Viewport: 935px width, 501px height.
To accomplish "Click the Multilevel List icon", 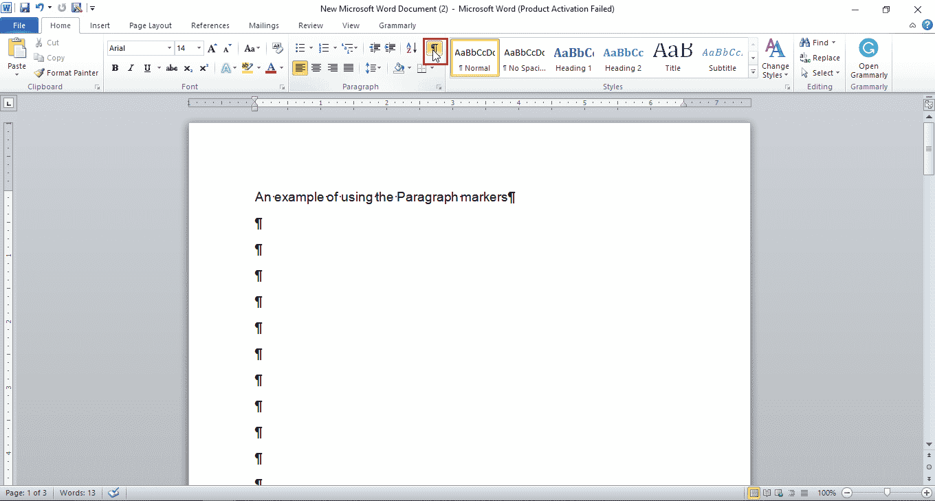I will [x=347, y=48].
